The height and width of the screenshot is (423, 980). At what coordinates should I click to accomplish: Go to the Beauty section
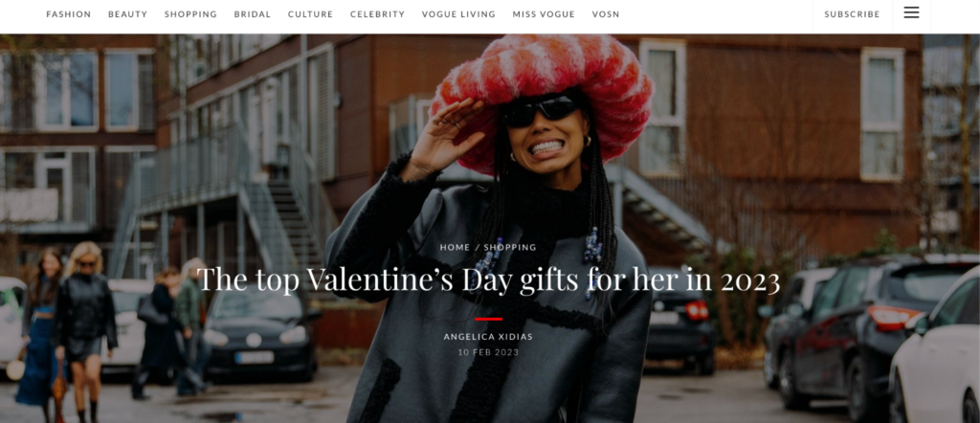[x=127, y=13]
